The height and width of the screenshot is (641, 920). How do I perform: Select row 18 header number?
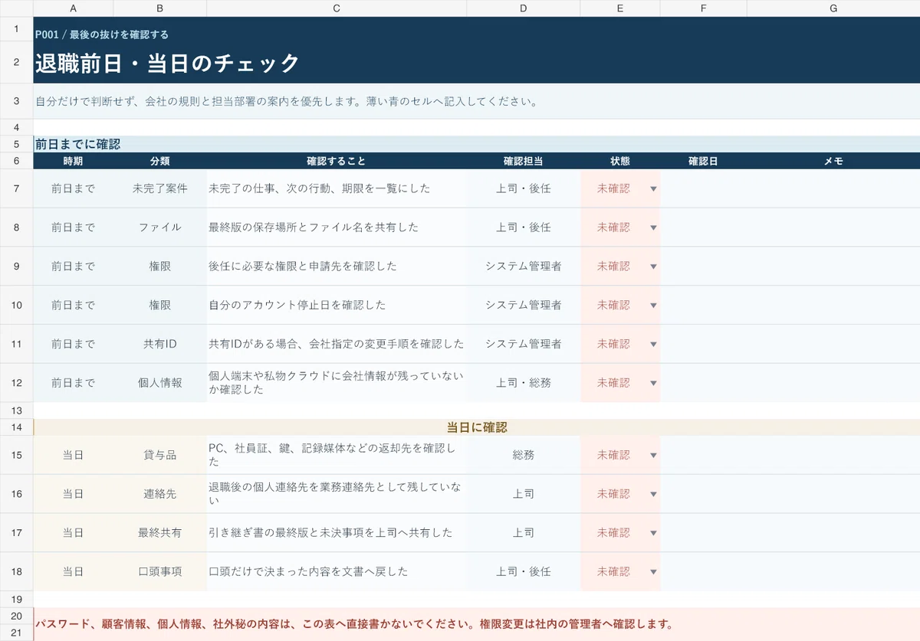[x=16, y=571]
